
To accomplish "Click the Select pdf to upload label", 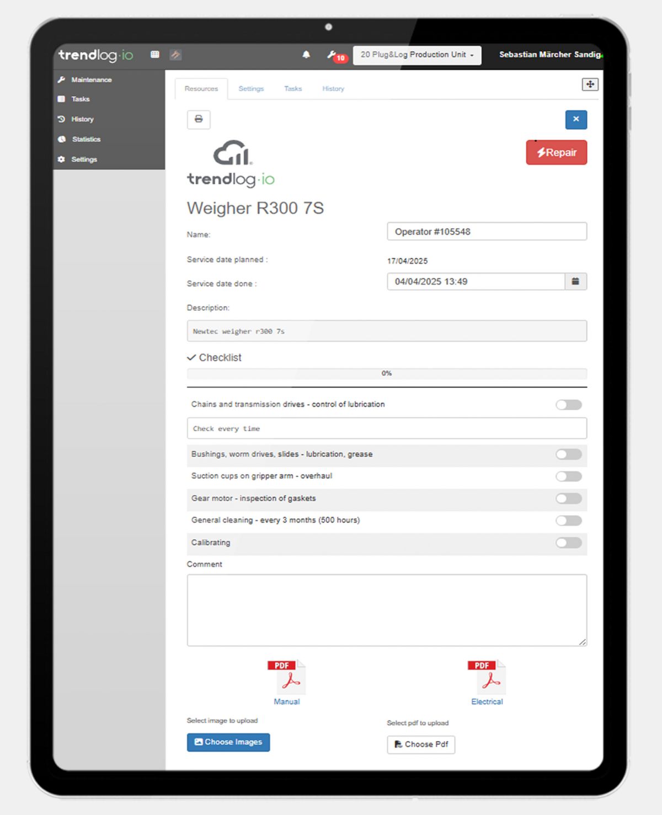I will (x=418, y=723).
